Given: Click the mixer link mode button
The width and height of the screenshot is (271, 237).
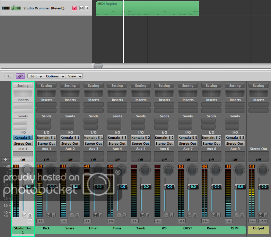Looking at the screenshot, I should click(20, 76).
